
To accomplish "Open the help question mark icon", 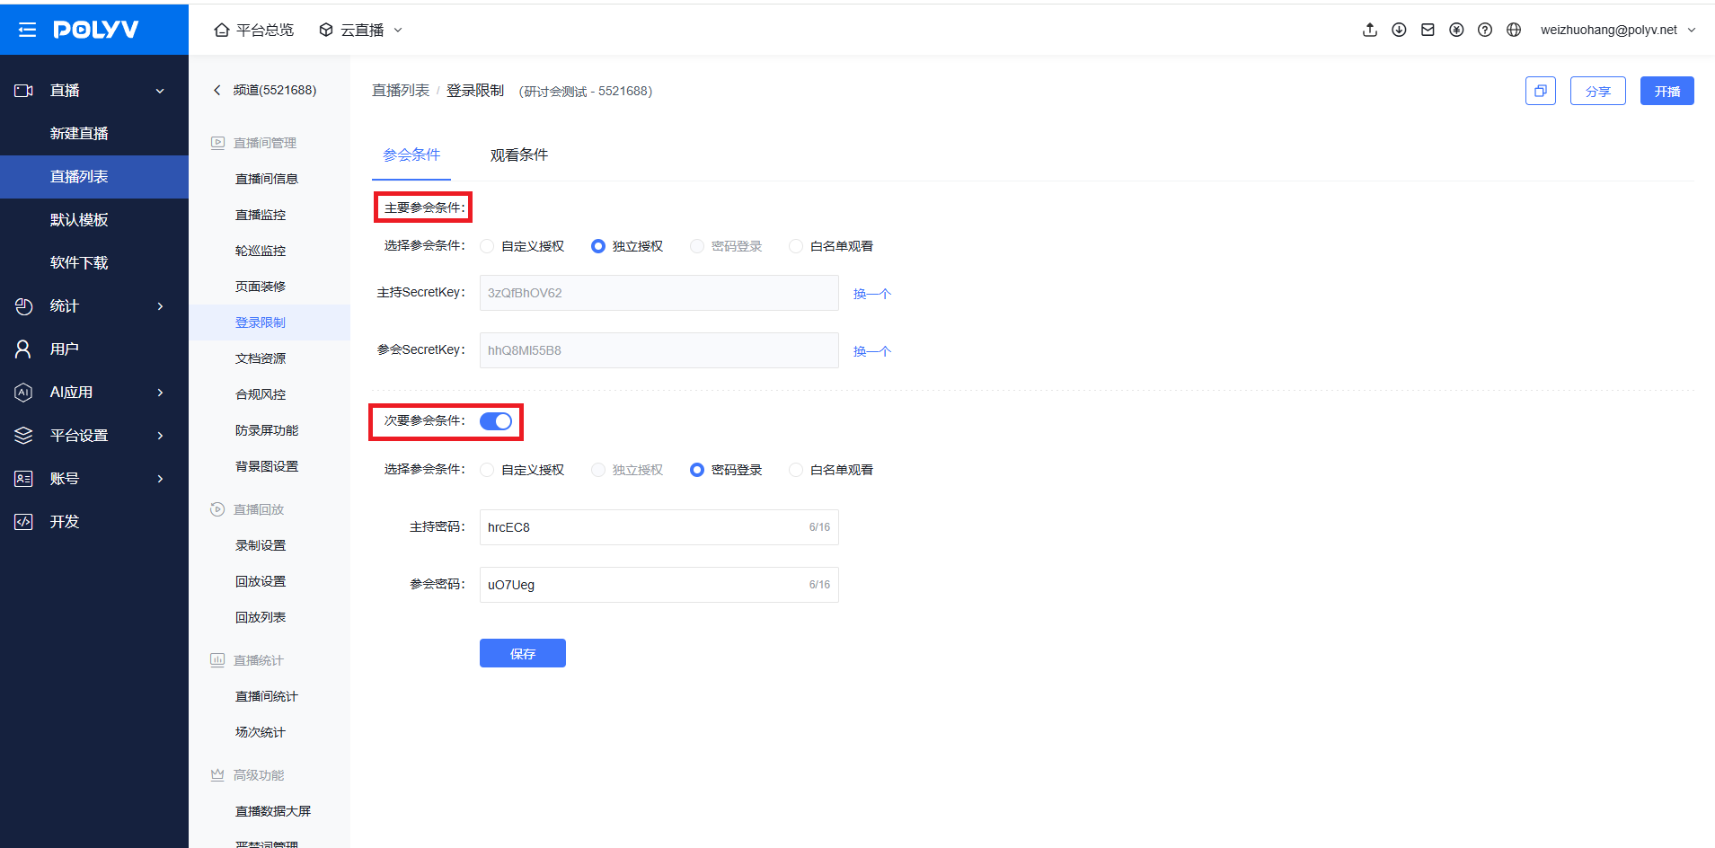I will tap(1485, 30).
